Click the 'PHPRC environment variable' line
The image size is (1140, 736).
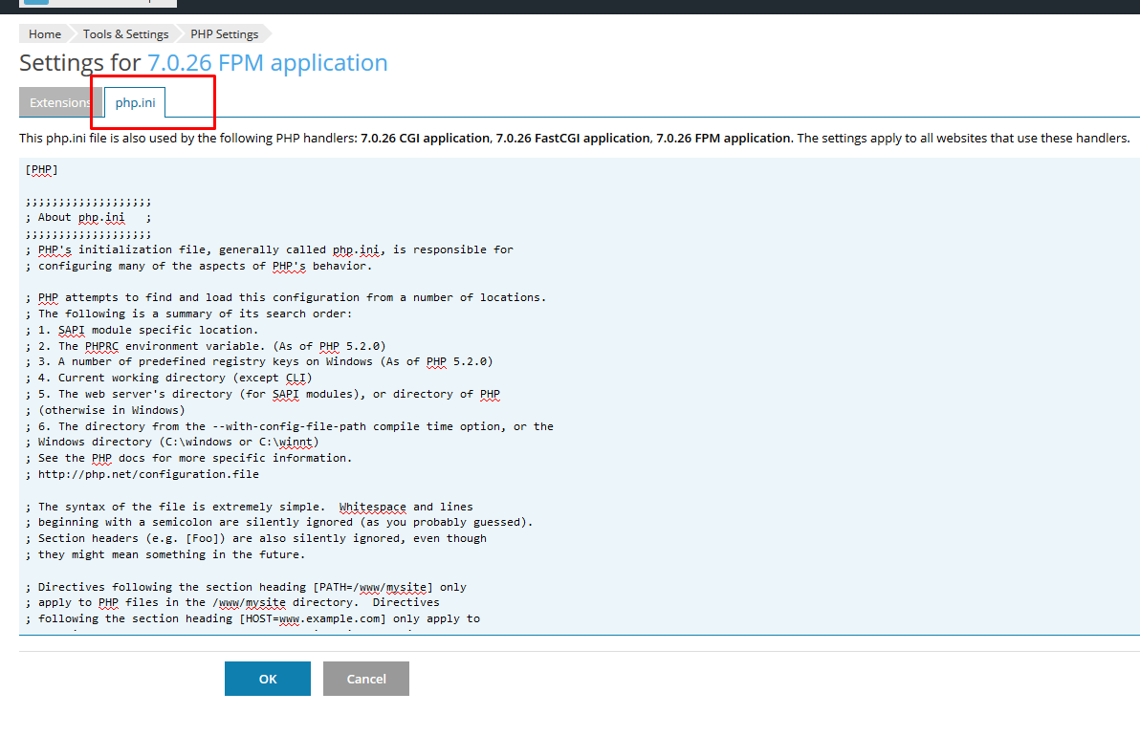[210, 346]
